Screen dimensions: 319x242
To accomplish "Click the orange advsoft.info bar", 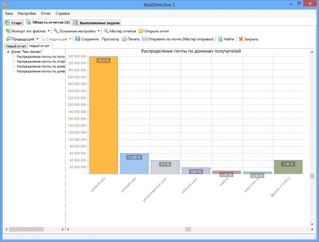I will pos(103,115).
